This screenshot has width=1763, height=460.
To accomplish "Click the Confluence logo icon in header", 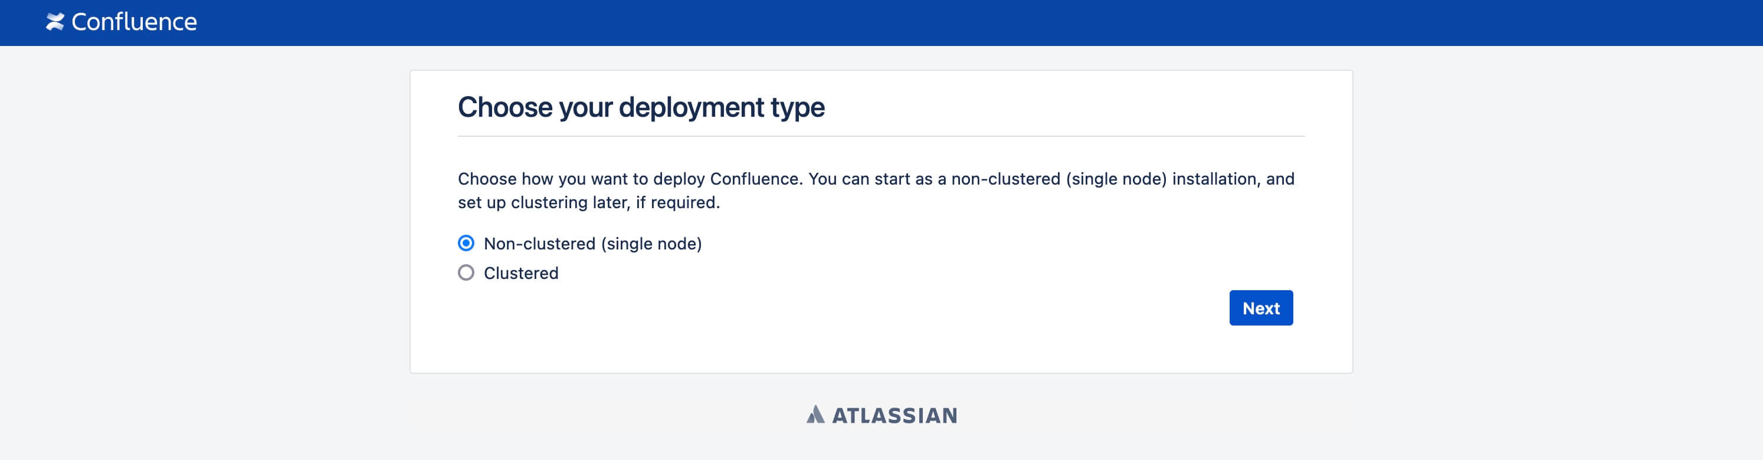I will pyautogui.click(x=55, y=22).
